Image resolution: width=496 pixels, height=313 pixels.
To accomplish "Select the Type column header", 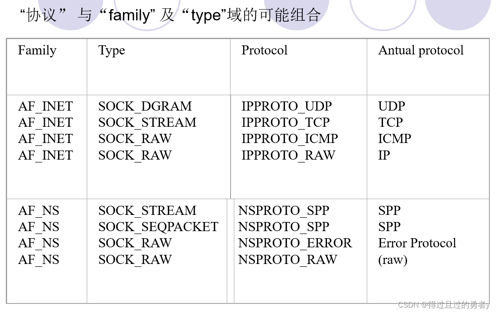I will point(111,50).
